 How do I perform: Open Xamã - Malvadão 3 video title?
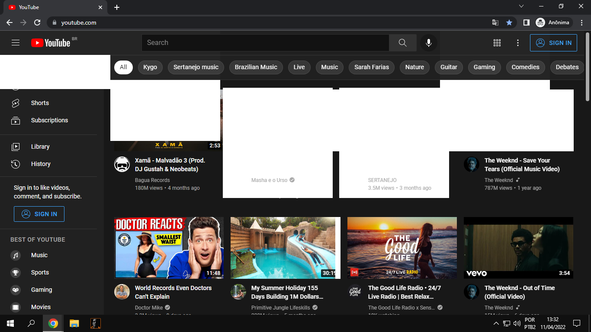coord(170,165)
